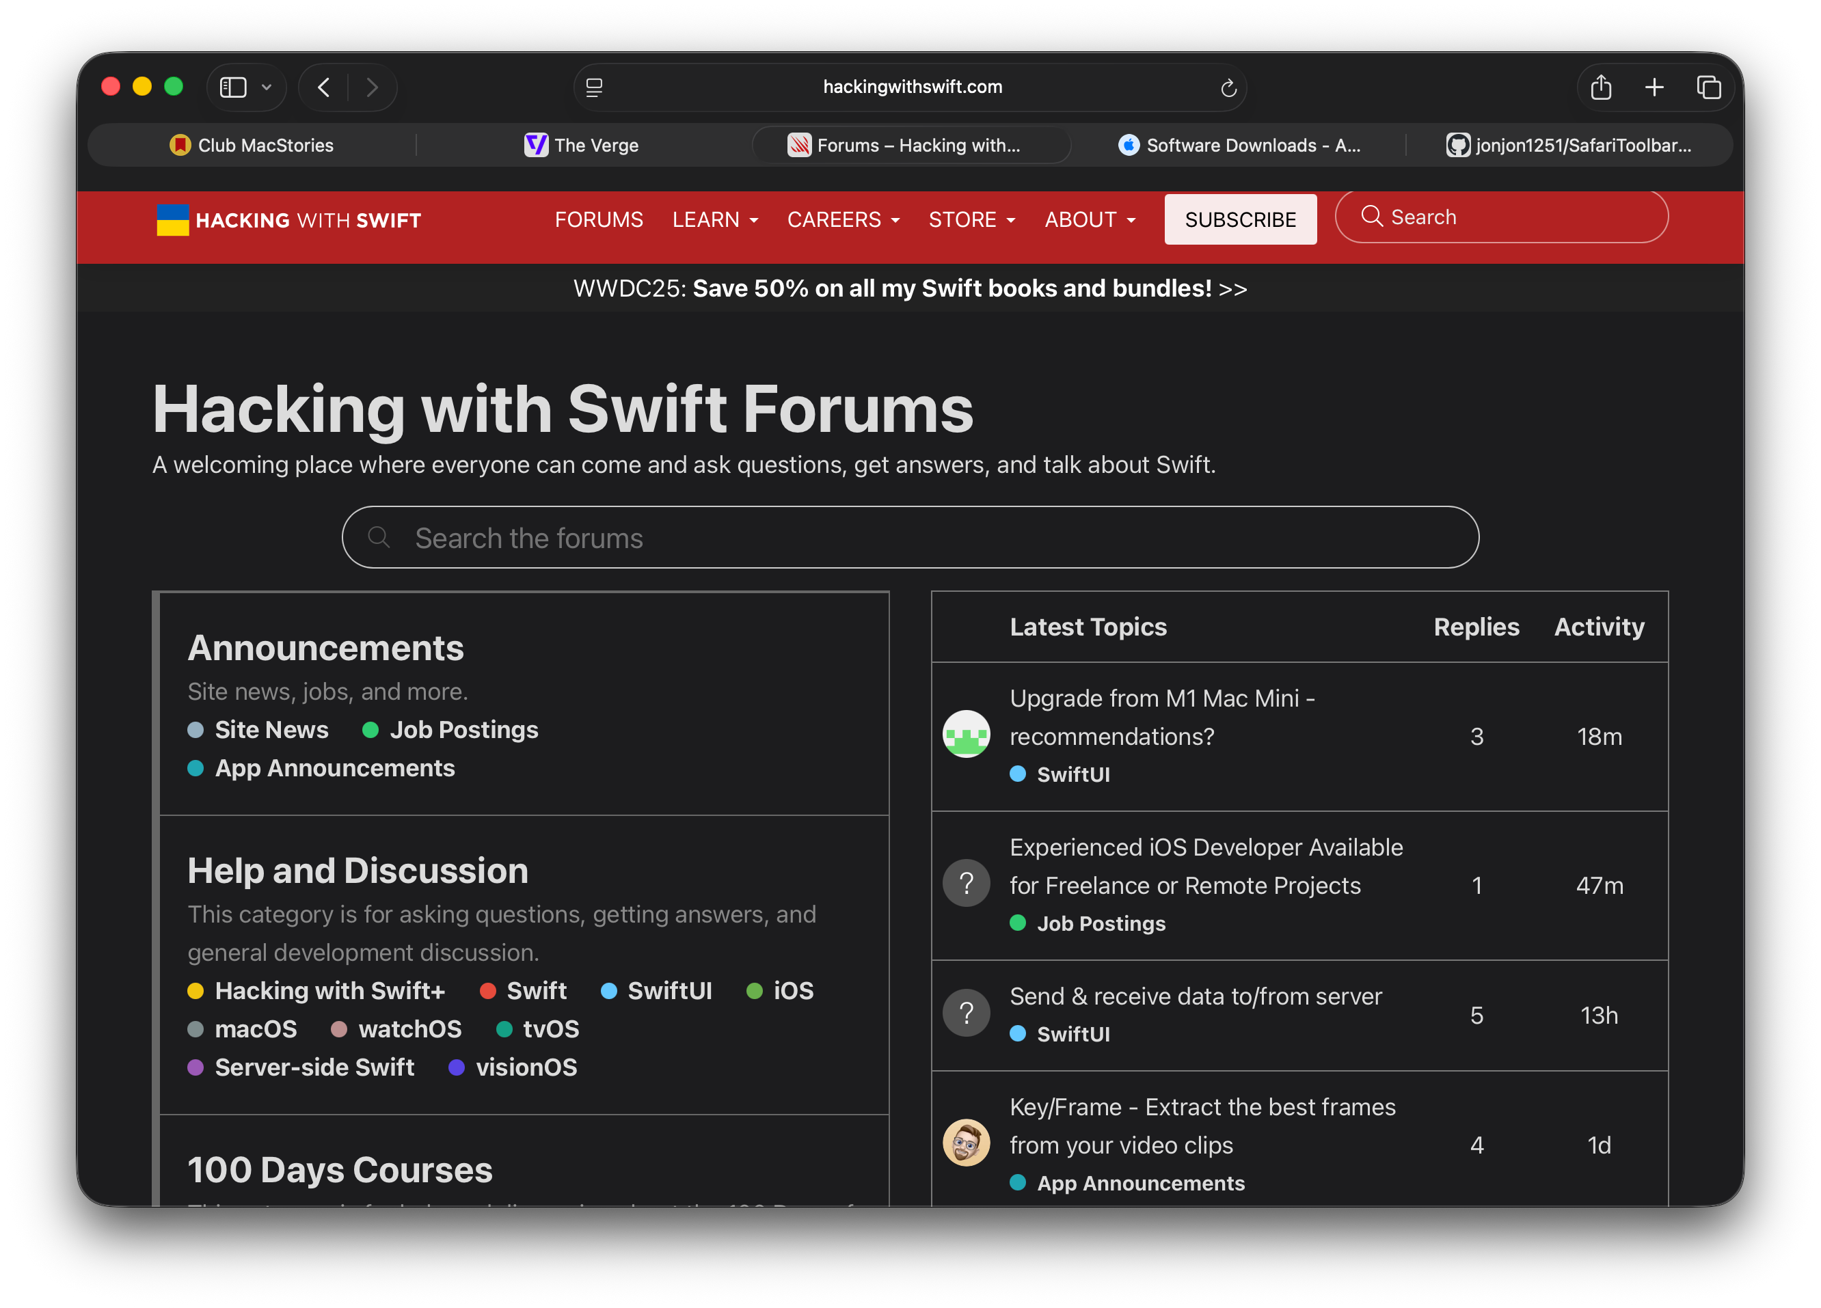The width and height of the screenshot is (1821, 1308).
Task: Click memoji avatar for Key/Frame topic
Action: [x=966, y=1143]
